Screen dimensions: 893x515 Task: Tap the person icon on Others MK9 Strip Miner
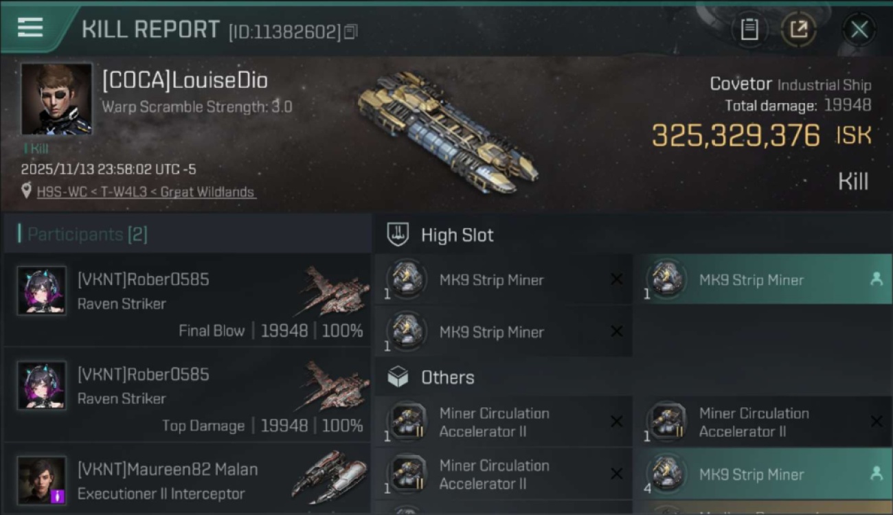pos(876,474)
